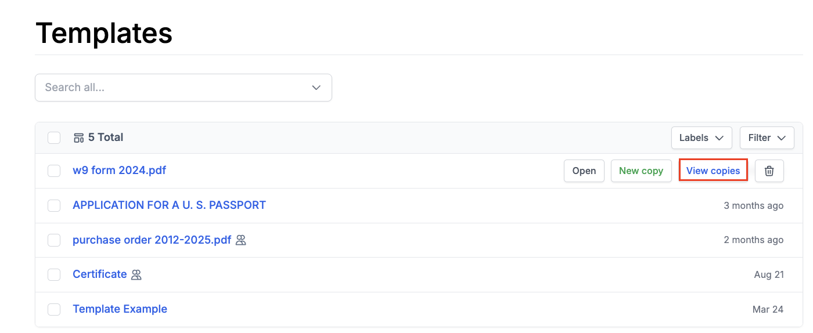The image size is (813, 333).
Task: Tick the checkbox for purchase order template
Action: (x=54, y=240)
